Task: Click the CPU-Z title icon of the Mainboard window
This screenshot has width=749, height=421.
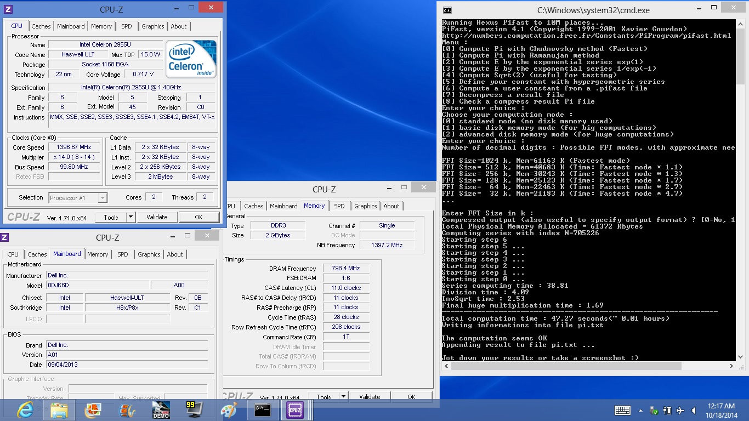Action: 4,237
